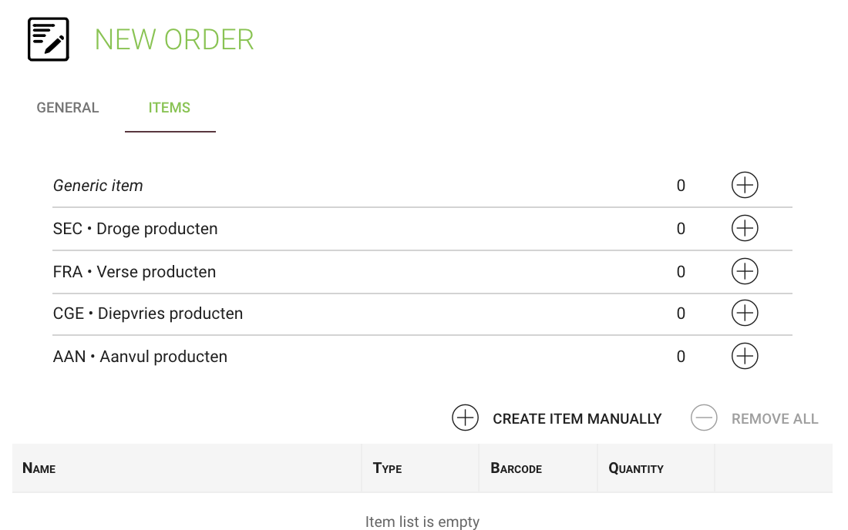Click the Create Item Manually plus icon
The height and width of the screenshot is (530, 848).
[x=465, y=418]
